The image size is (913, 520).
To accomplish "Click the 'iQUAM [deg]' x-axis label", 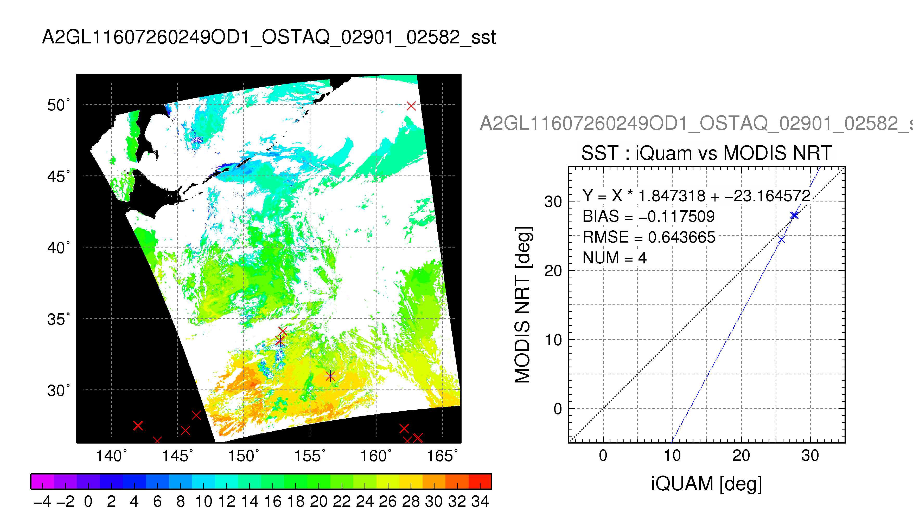I will tap(706, 484).
